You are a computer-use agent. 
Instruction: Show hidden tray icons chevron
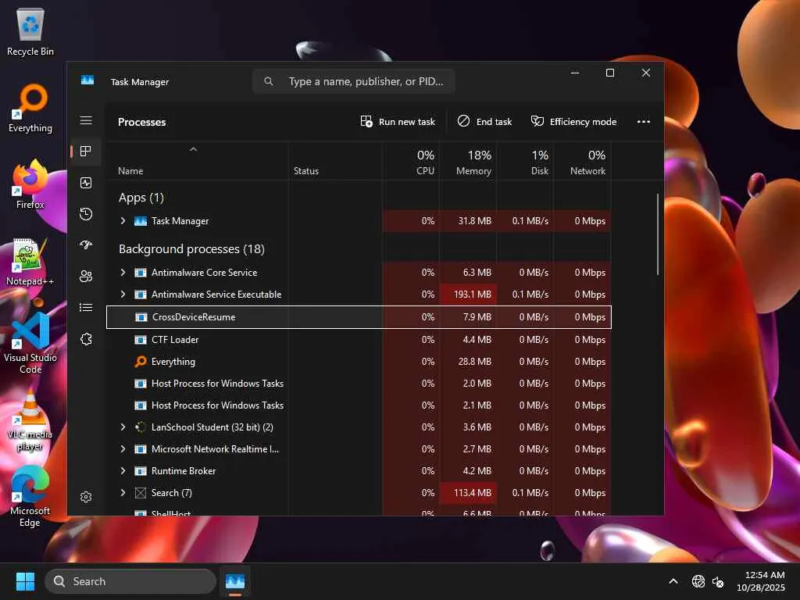(x=673, y=581)
